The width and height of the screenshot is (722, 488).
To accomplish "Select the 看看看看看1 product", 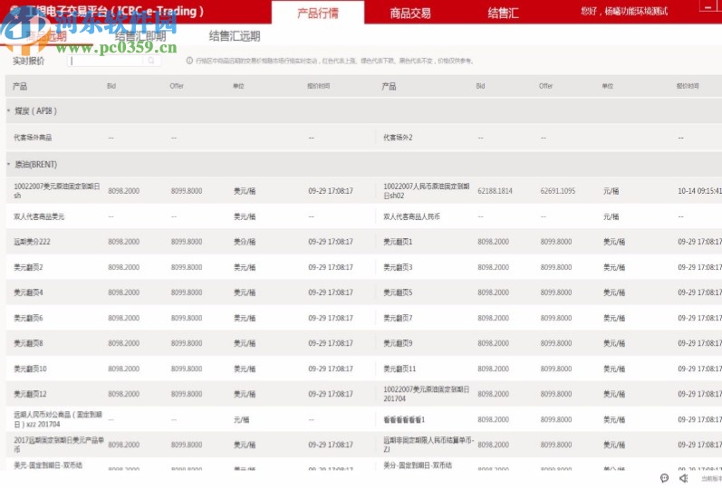I will click(x=404, y=420).
